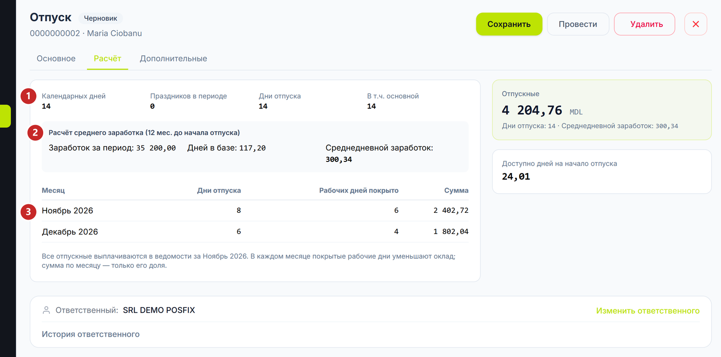Click the MDL currency label

click(x=576, y=112)
